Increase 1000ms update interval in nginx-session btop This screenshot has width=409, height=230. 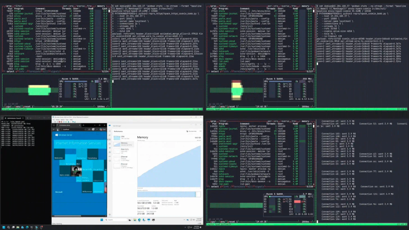click(311, 221)
